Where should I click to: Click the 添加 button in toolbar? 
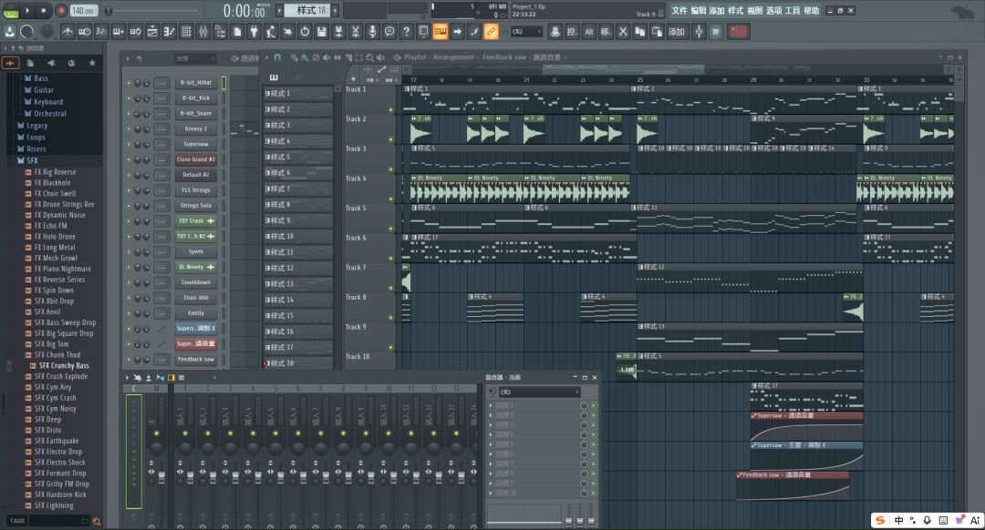click(677, 31)
